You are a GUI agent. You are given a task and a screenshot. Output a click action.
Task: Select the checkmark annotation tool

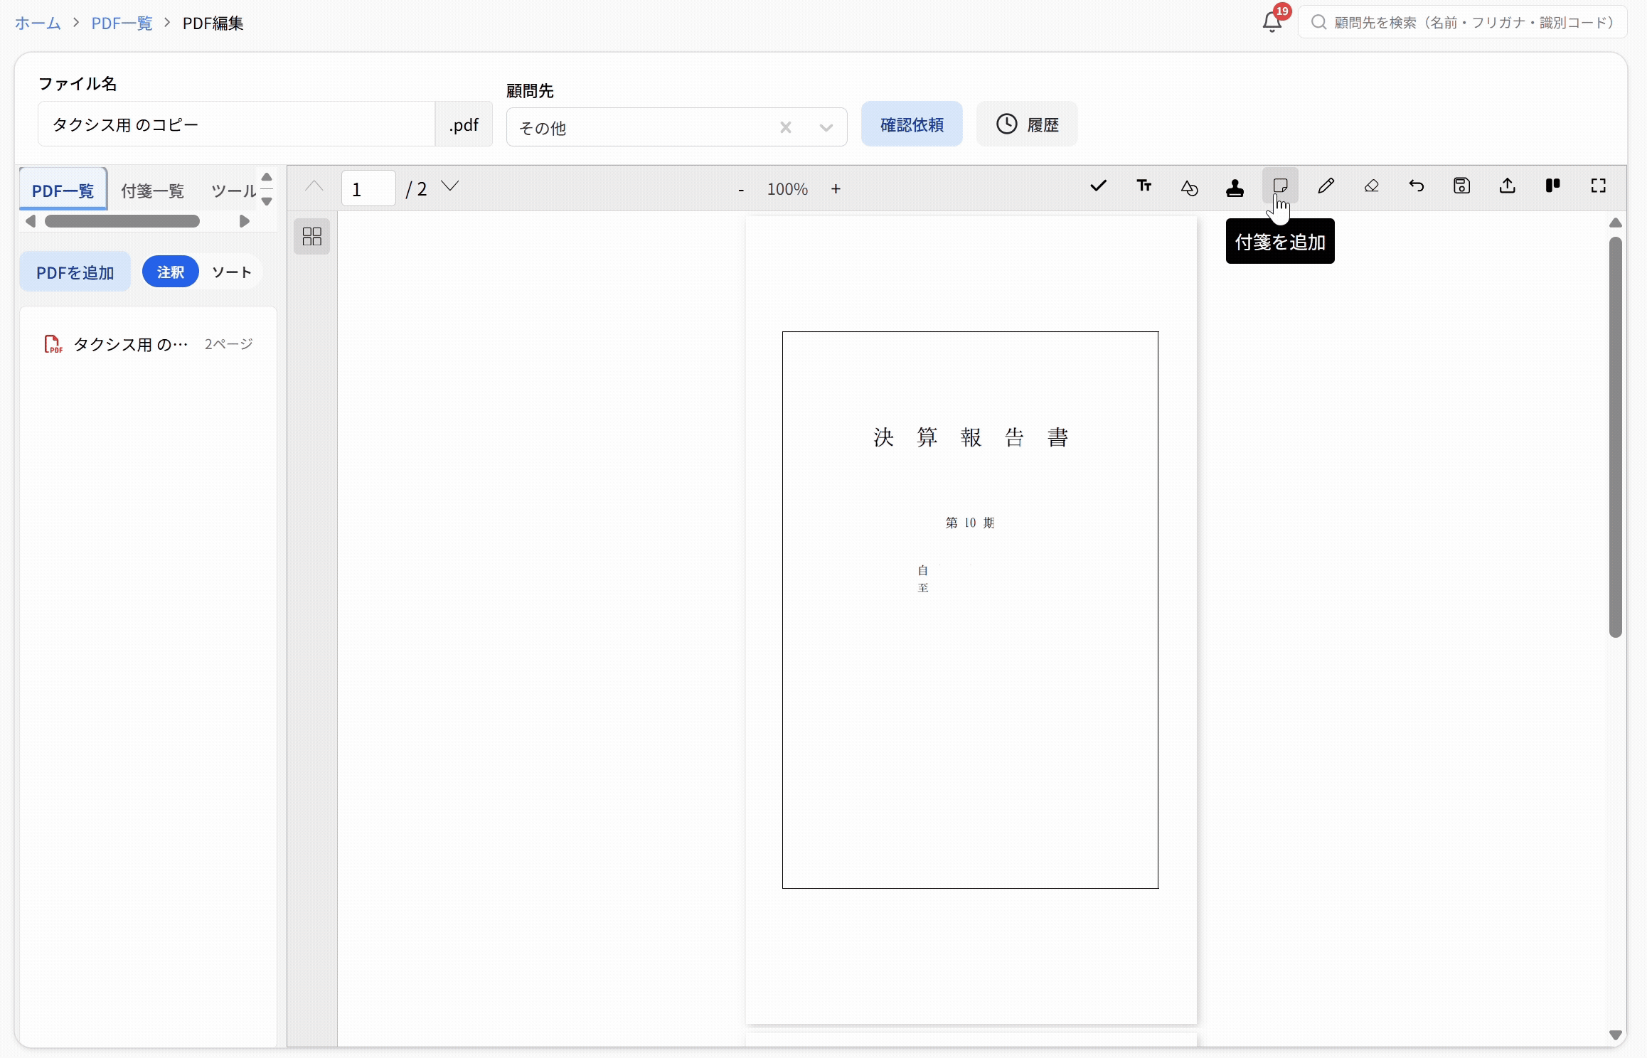1098,186
